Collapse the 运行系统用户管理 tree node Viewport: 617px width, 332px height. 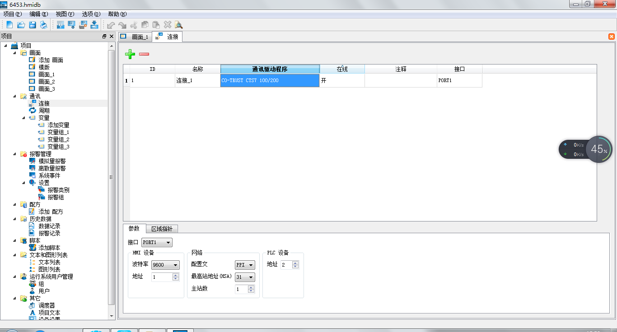pos(14,277)
